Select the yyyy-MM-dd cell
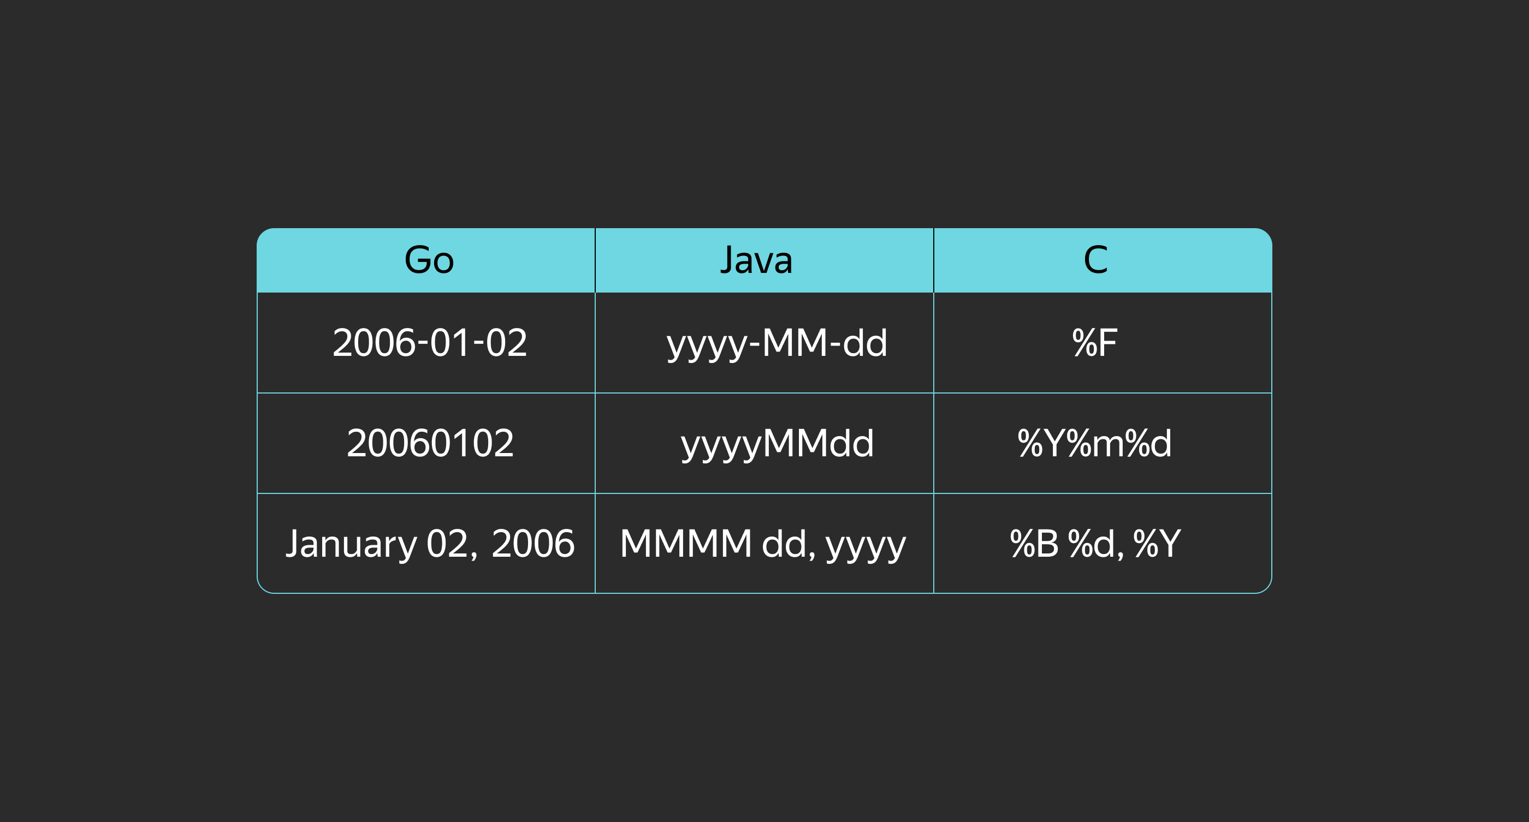This screenshot has width=1529, height=822. coord(764,343)
